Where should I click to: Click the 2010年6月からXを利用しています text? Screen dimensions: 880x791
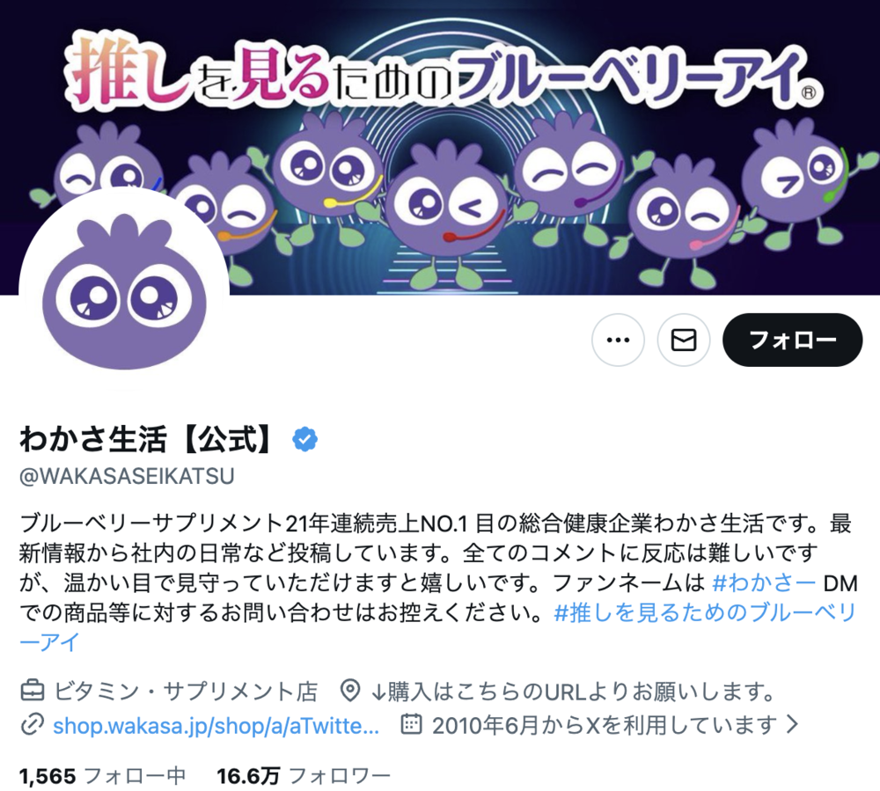(605, 725)
